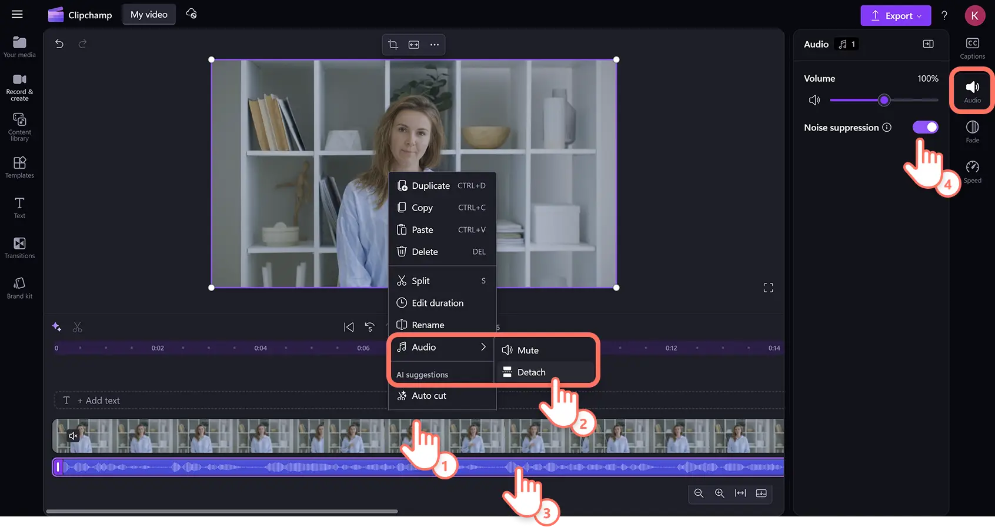This screenshot has width=995, height=527.
Task: Open Text sidebar panel
Action: 19,208
